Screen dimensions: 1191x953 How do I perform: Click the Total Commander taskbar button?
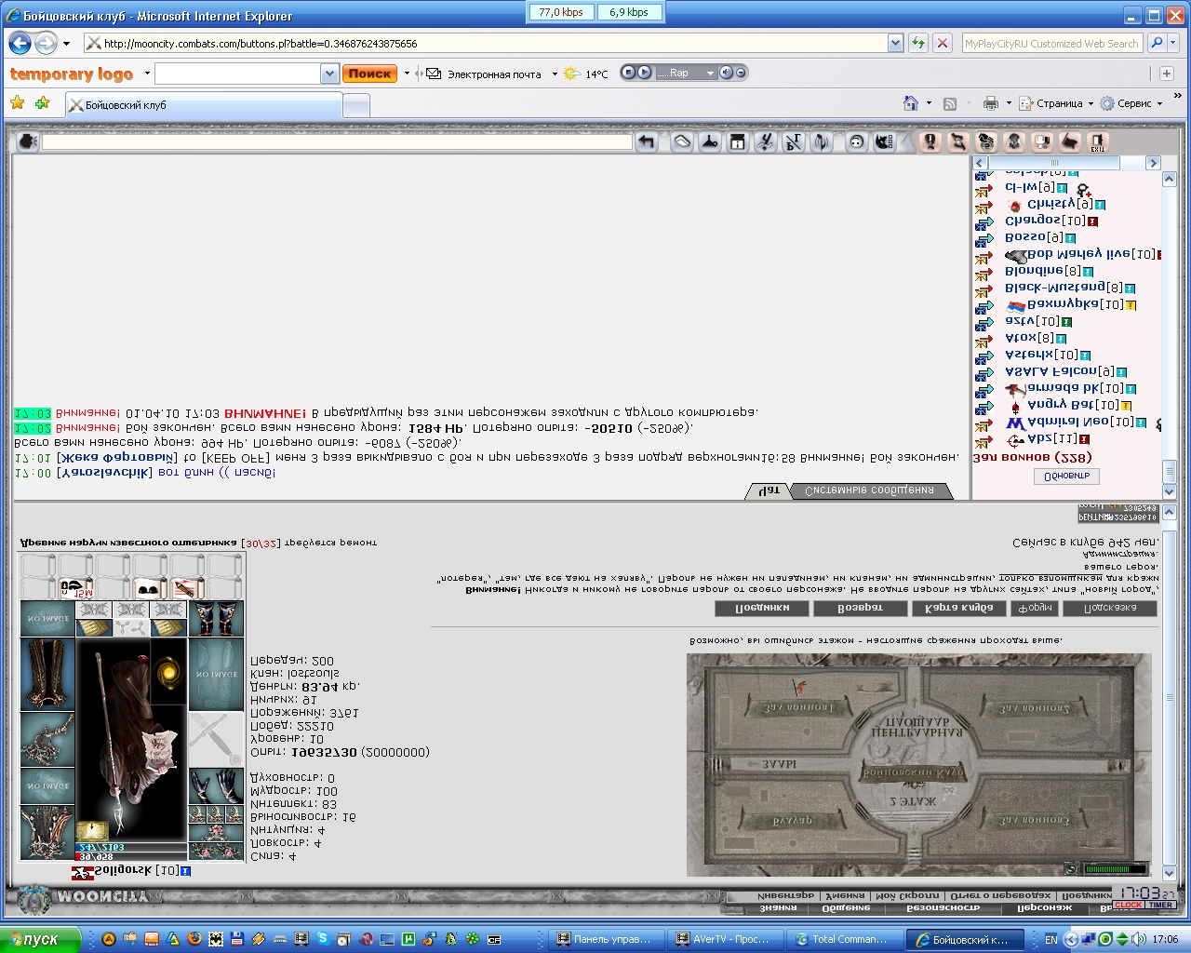[845, 939]
